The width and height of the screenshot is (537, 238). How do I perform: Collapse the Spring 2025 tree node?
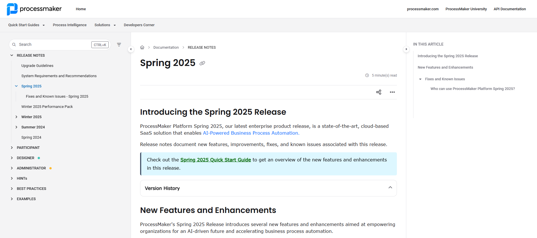pyautogui.click(x=16, y=86)
